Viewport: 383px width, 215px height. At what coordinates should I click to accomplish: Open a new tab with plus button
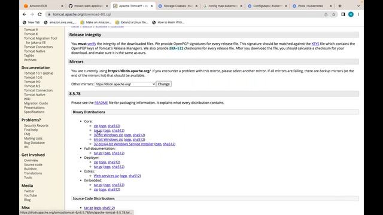[340, 6]
